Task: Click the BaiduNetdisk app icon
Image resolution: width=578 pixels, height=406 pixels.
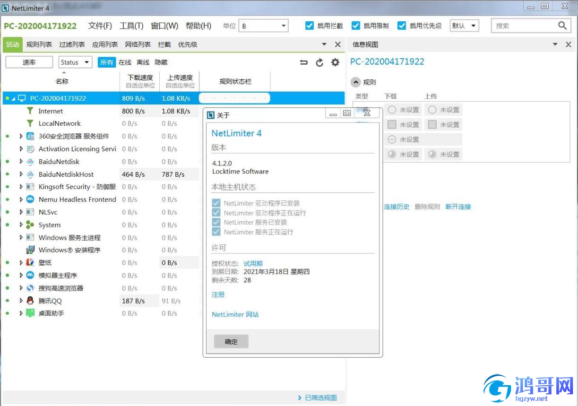Action: 30,162
